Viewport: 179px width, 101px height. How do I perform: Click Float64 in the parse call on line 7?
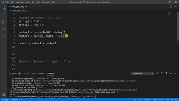[x=48, y=36]
